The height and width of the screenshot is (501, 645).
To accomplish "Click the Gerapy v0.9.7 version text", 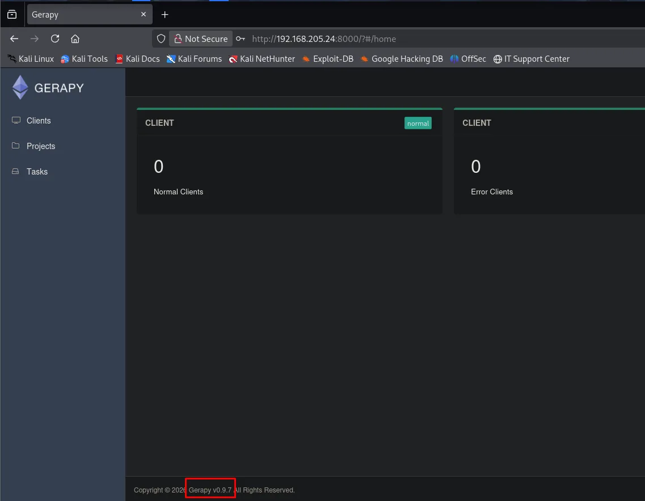I will tap(210, 490).
